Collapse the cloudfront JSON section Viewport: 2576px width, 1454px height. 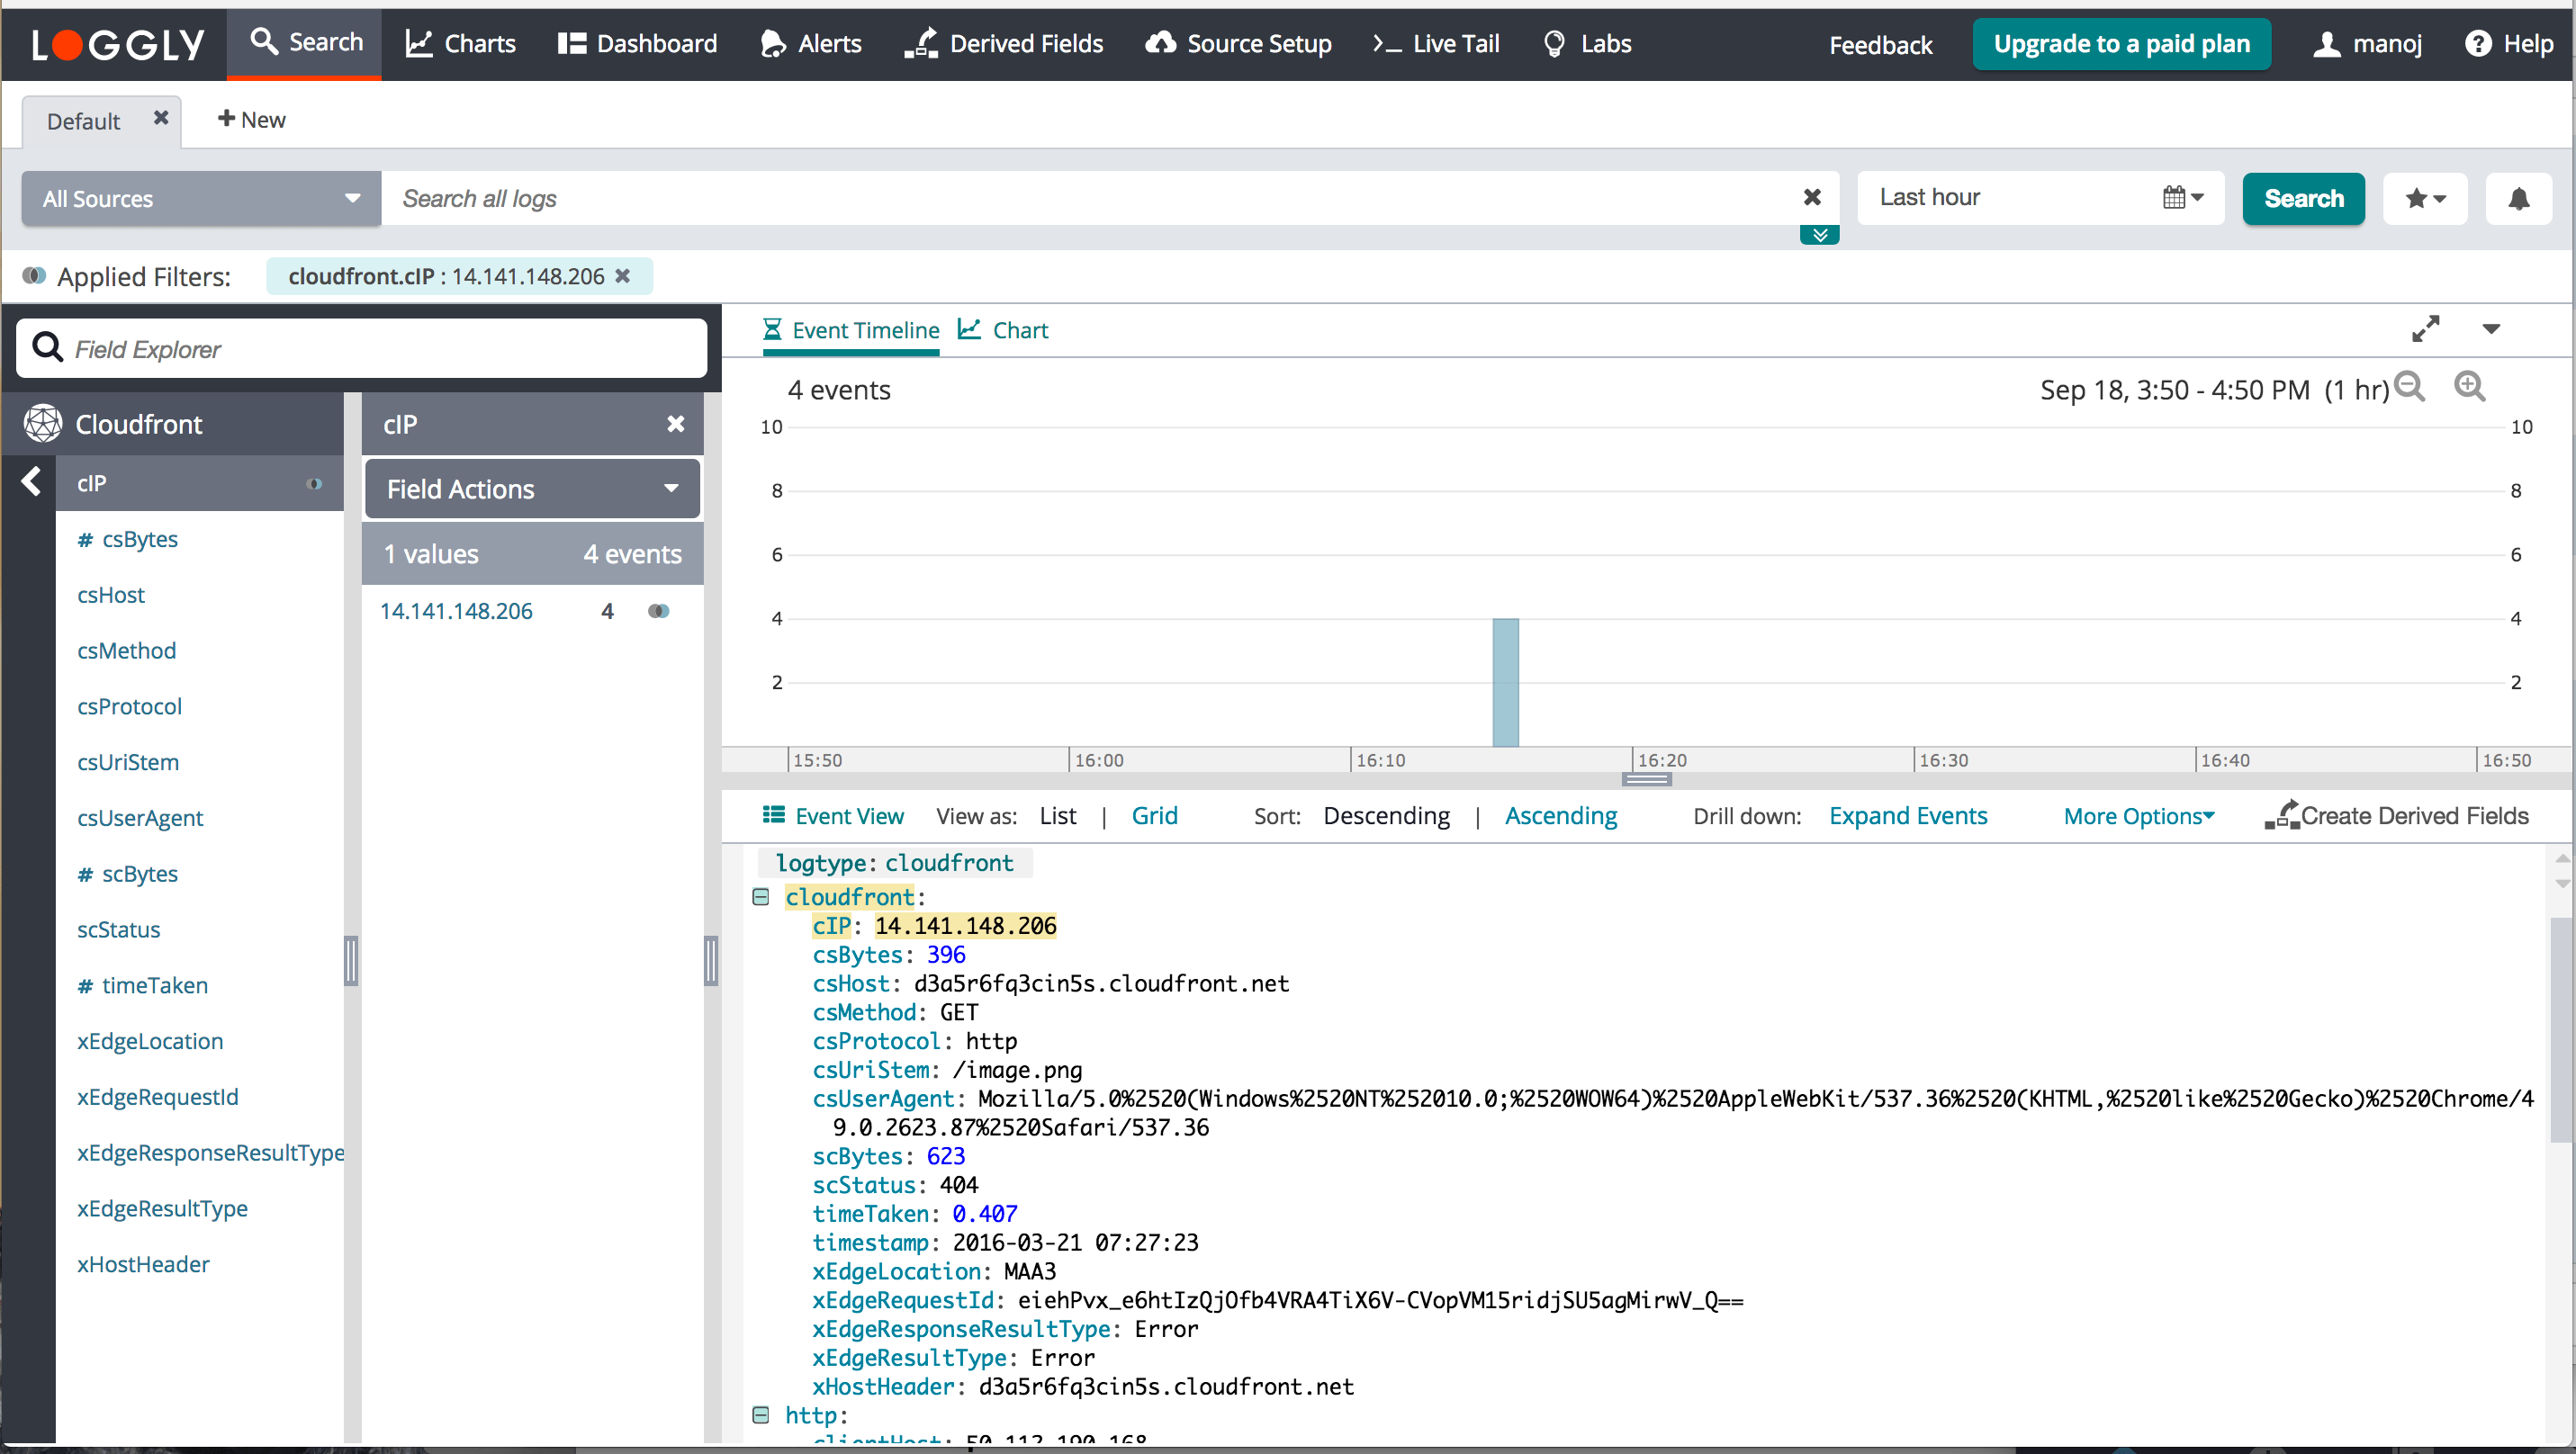click(x=761, y=896)
